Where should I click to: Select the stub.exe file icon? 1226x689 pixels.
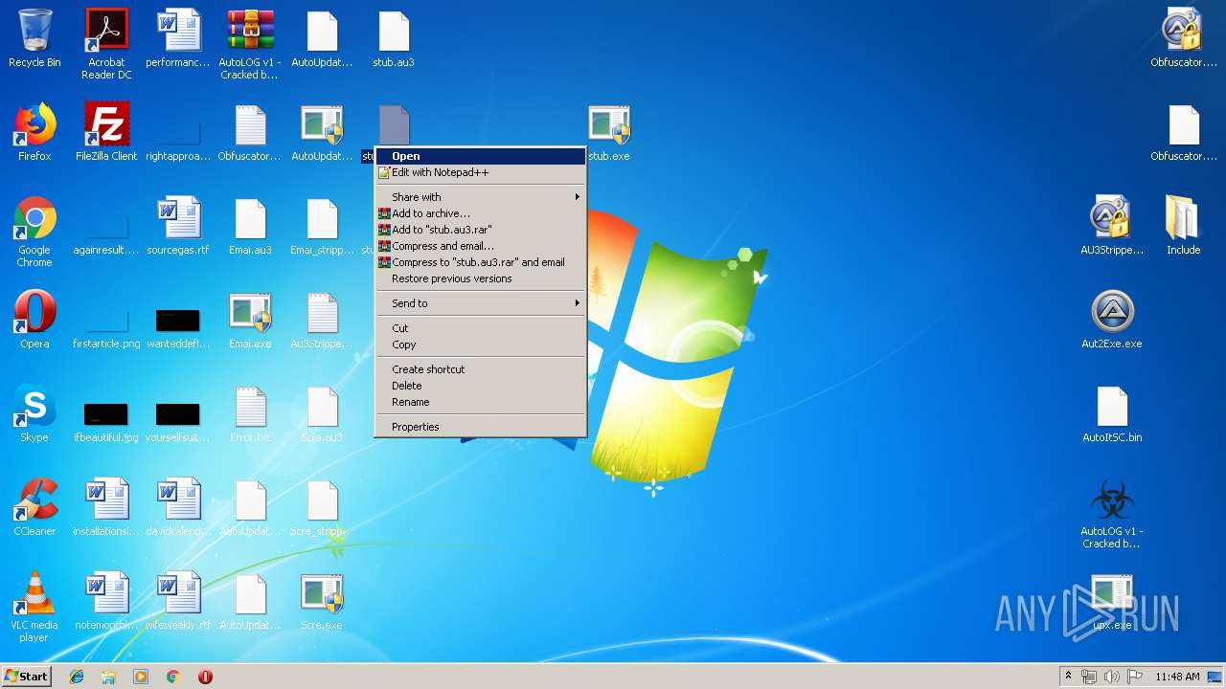[609, 132]
